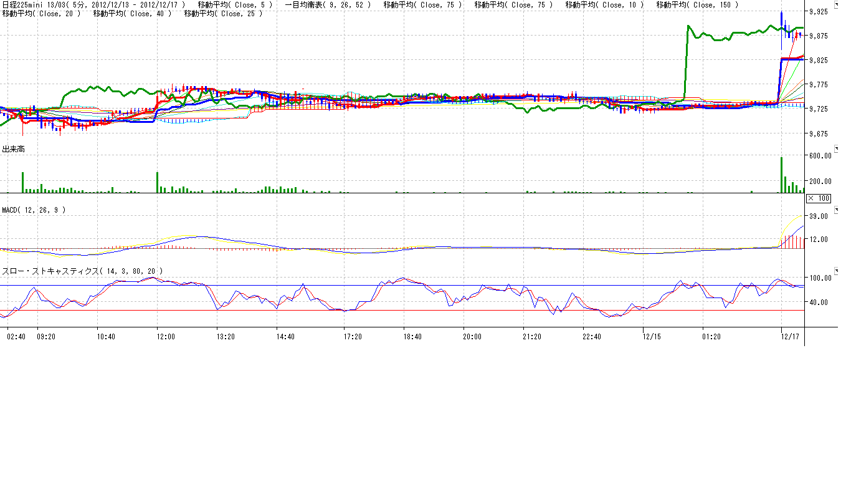Click the 一目均衡表(9, 26, 52) indicator label

click(x=327, y=5)
